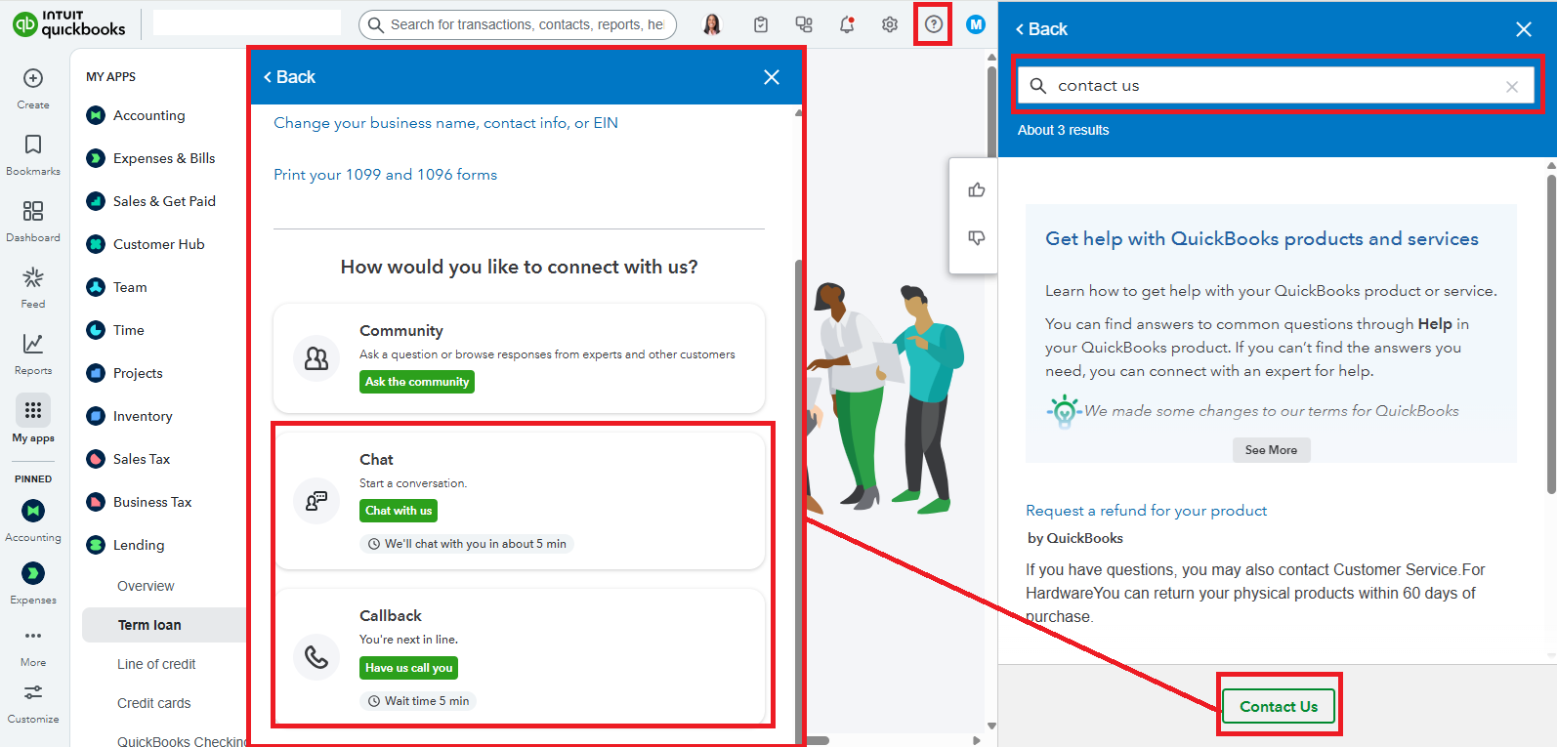Image resolution: width=1557 pixels, height=747 pixels.
Task: Select Credit cards under Lending
Action: [154, 703]
